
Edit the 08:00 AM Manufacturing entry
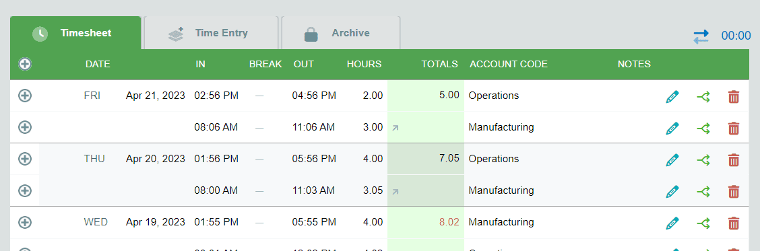click(x=672, y=191)
